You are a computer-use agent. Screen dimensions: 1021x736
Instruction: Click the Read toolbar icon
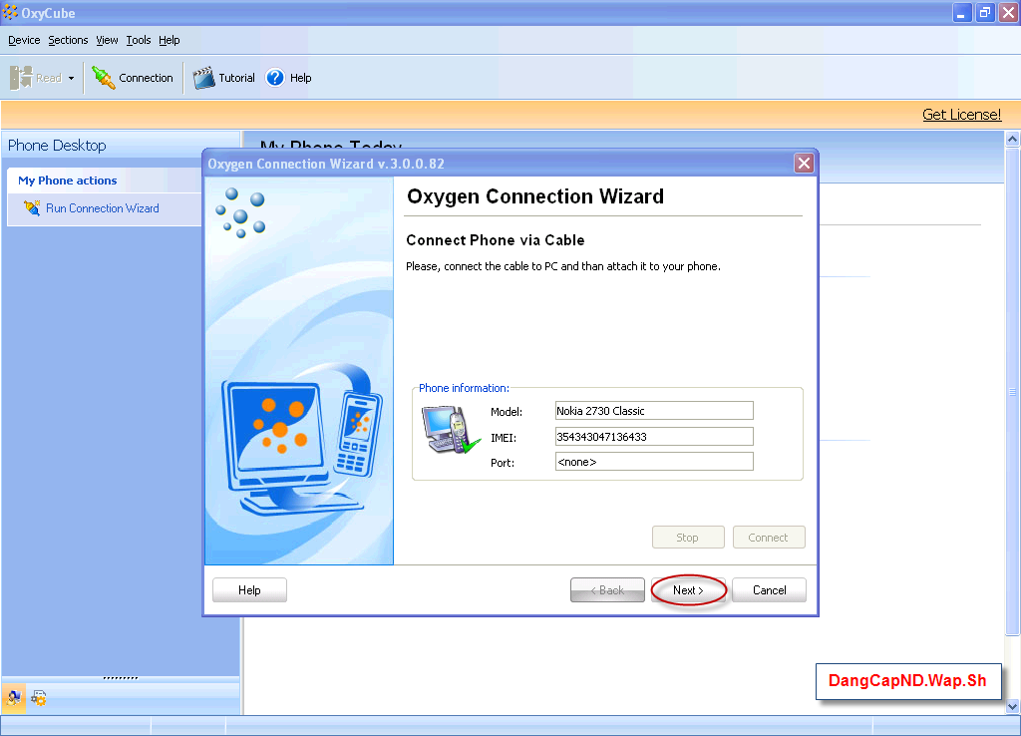(22, 78)
